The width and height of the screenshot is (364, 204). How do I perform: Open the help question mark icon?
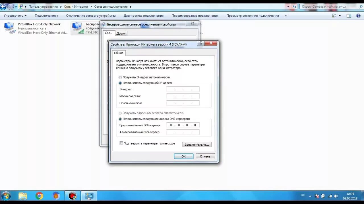[358, 16]
